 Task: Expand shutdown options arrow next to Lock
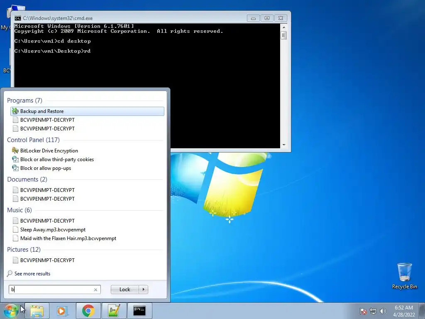(143, 290)
